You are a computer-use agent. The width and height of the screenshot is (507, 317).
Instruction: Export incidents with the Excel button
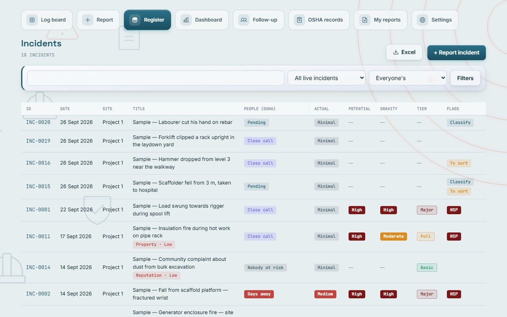404,52
